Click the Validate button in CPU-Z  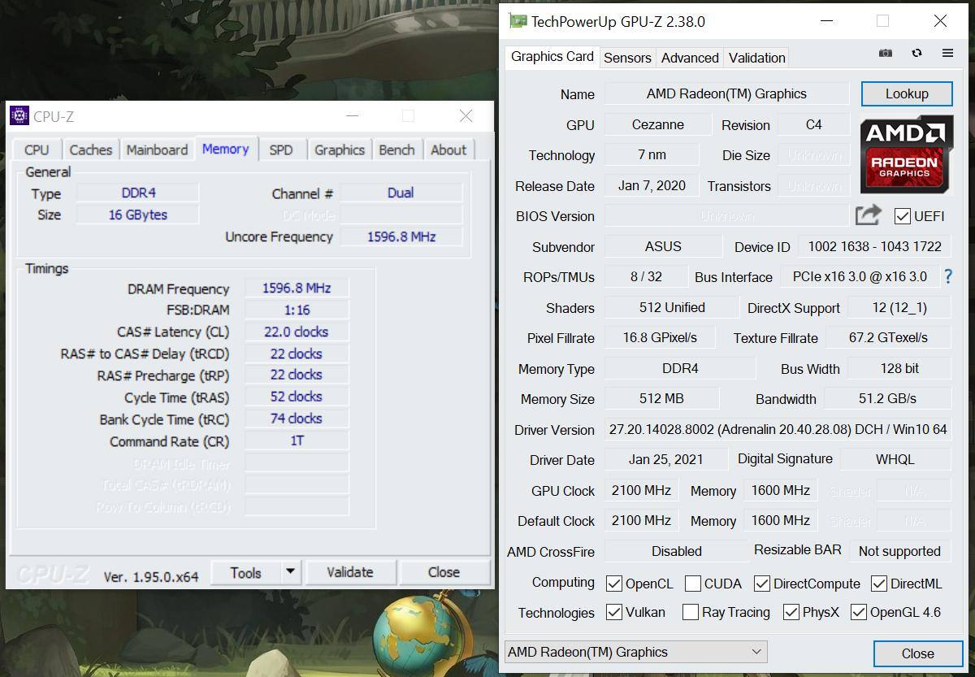tap(349, 572)
